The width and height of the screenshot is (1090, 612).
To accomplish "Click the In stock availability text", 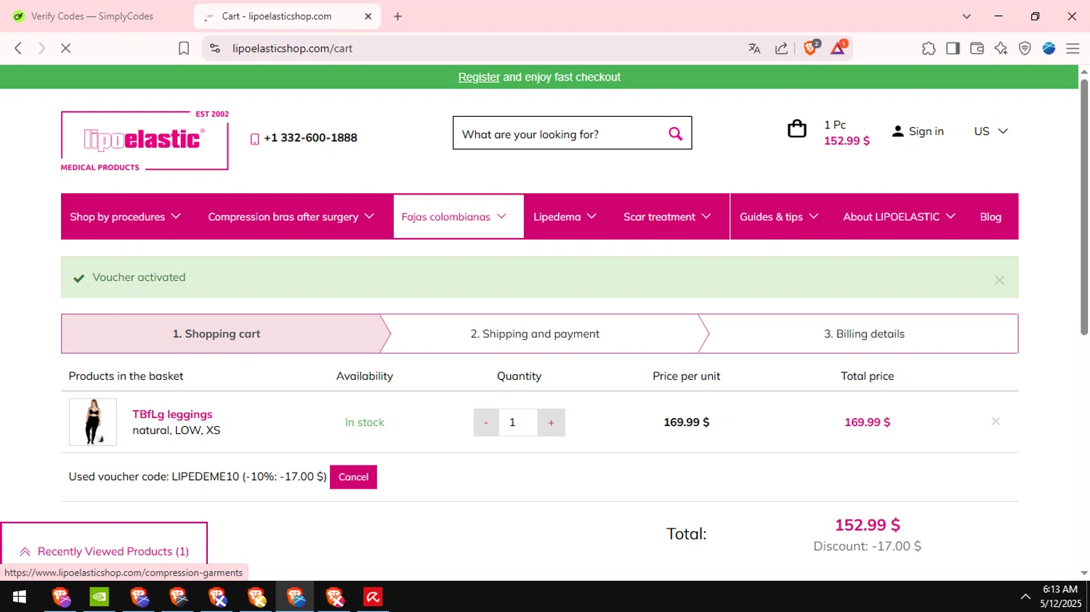I will (365, 423).
